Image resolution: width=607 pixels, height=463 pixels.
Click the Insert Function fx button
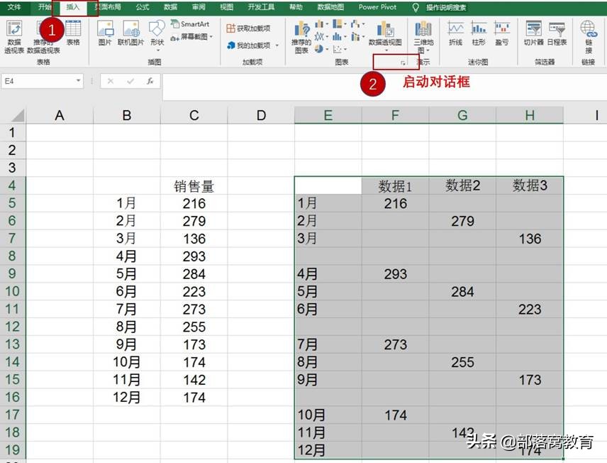[150, 81]
